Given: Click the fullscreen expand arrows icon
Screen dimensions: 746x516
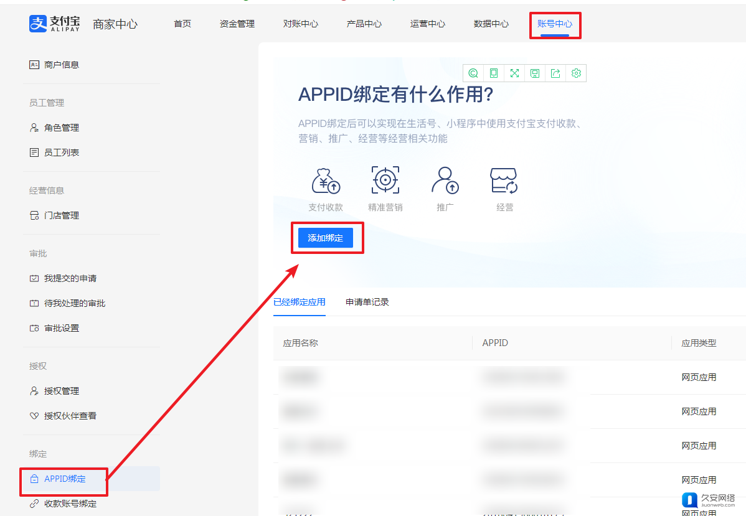Looking at the screenshot, I should point(514,73).
